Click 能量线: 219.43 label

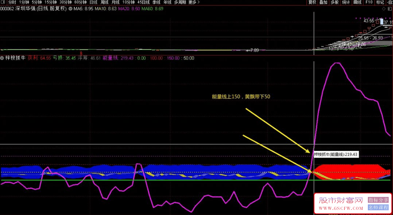tap(118, 58)
